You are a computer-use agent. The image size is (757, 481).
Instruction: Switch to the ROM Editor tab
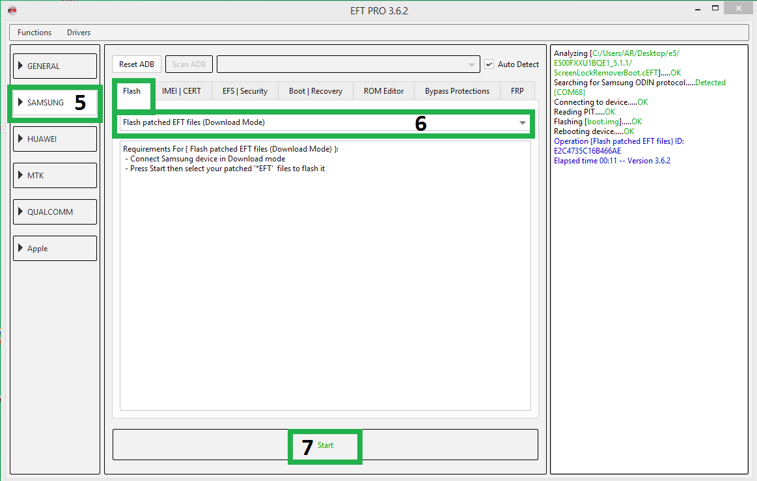point(384,90)
